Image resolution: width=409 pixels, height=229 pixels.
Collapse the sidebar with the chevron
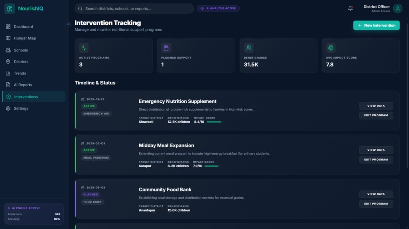coord(68,24)
